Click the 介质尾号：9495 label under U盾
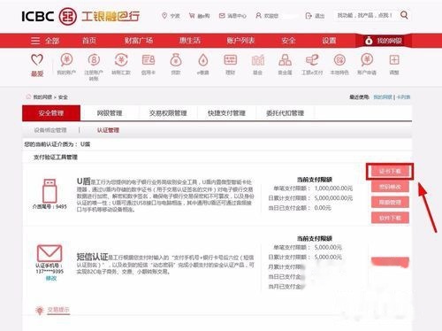Image resolution: width=442 pixels, height=331 pixels. pos(50,206)
